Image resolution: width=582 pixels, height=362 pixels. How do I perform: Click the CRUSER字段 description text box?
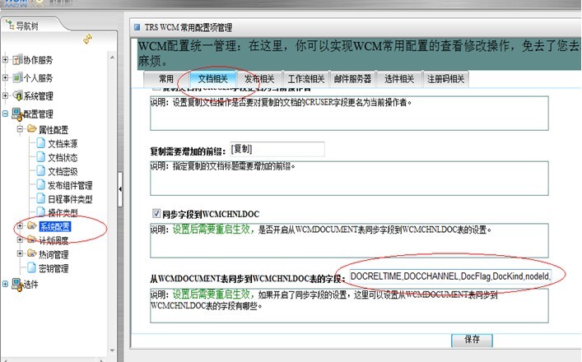[349, 114]
